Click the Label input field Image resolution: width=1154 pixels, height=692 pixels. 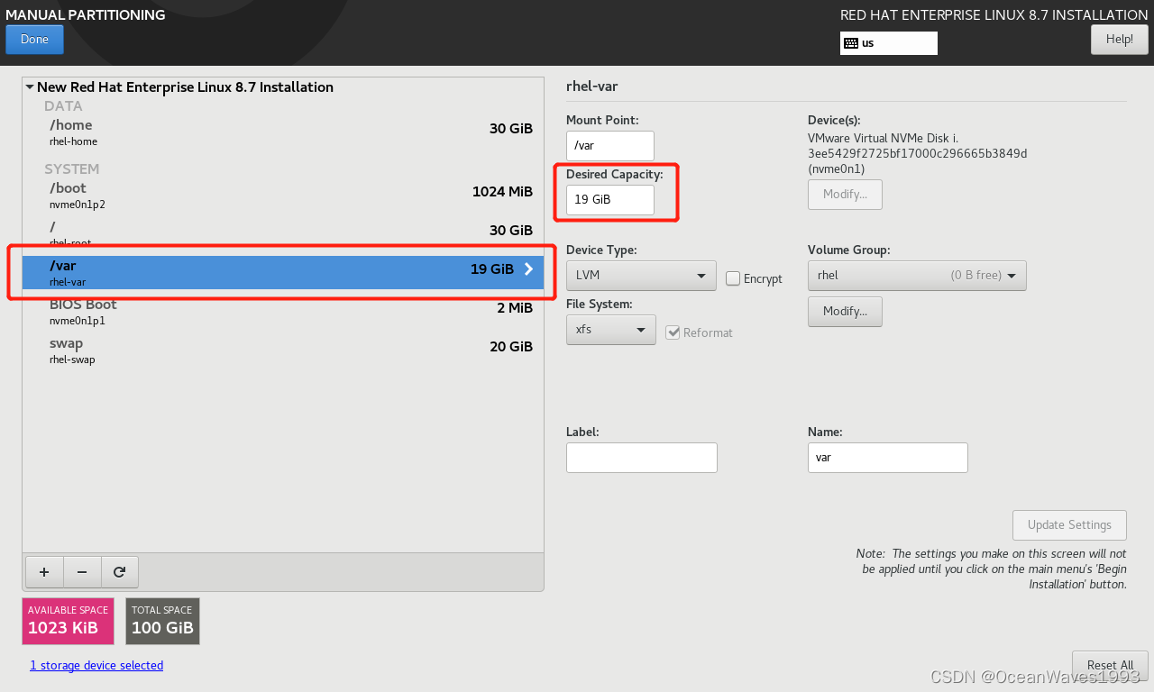coord(642,458)
